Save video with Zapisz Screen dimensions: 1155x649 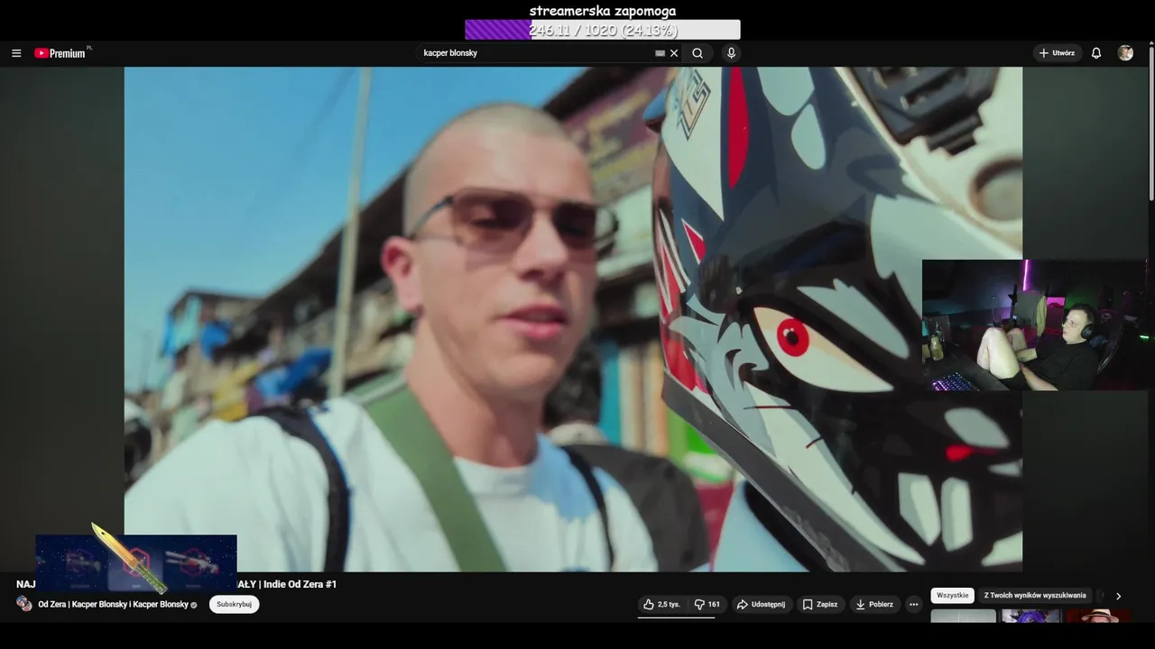click(820, 604)
